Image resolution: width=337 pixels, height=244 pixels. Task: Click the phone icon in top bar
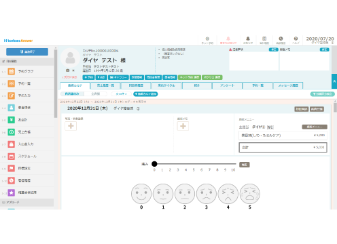[281, 39]
